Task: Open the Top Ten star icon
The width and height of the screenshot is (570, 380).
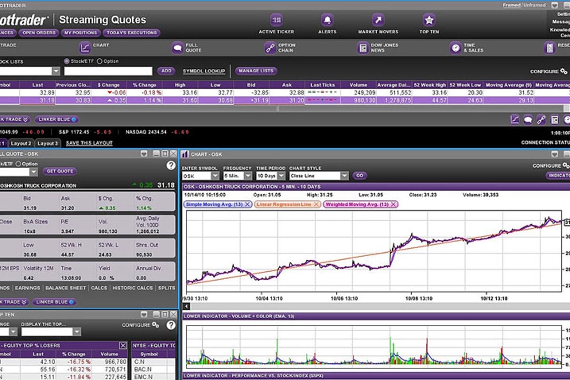Action: tap(429, 20)
